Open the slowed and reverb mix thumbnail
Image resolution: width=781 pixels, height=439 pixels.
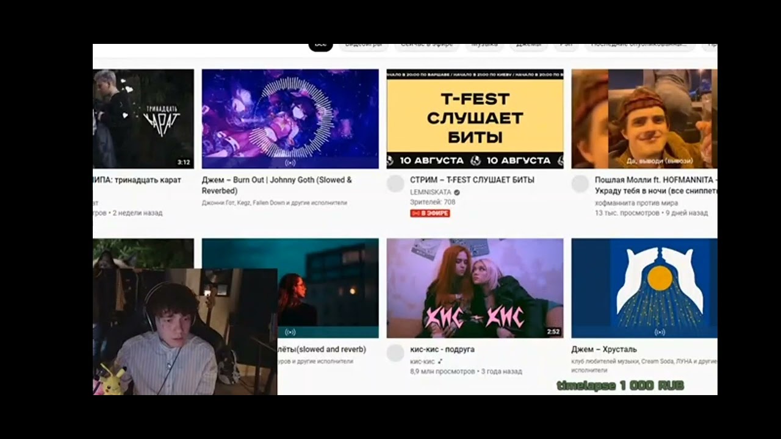point(328,288)
